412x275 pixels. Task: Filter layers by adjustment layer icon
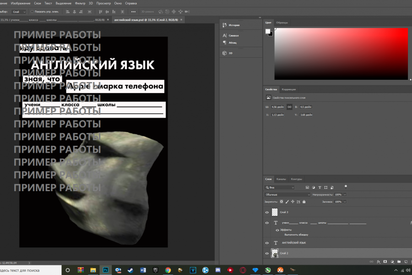(x=314, y=187)
